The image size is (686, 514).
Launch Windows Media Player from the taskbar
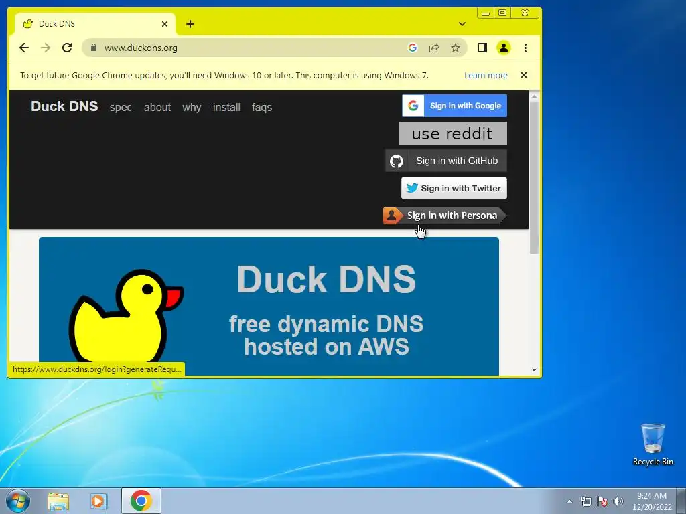point(99,501)
